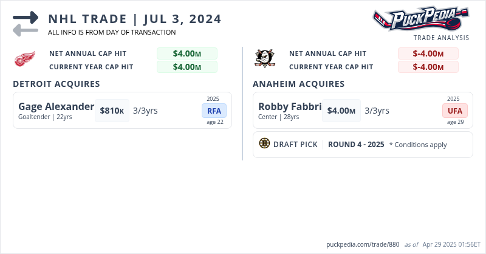Click the trade swap arrows icon
486x254 pixels.
coord(26,24)
